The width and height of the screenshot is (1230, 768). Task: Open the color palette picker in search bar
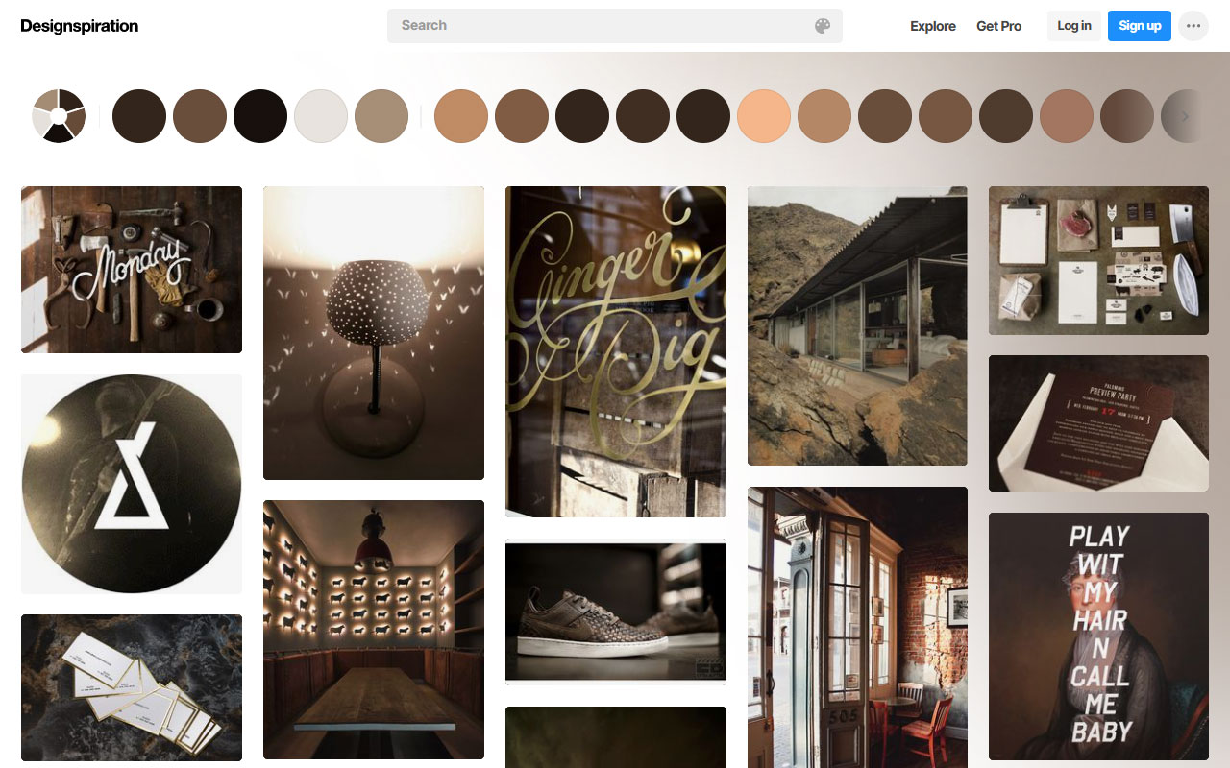click(823, 26)
